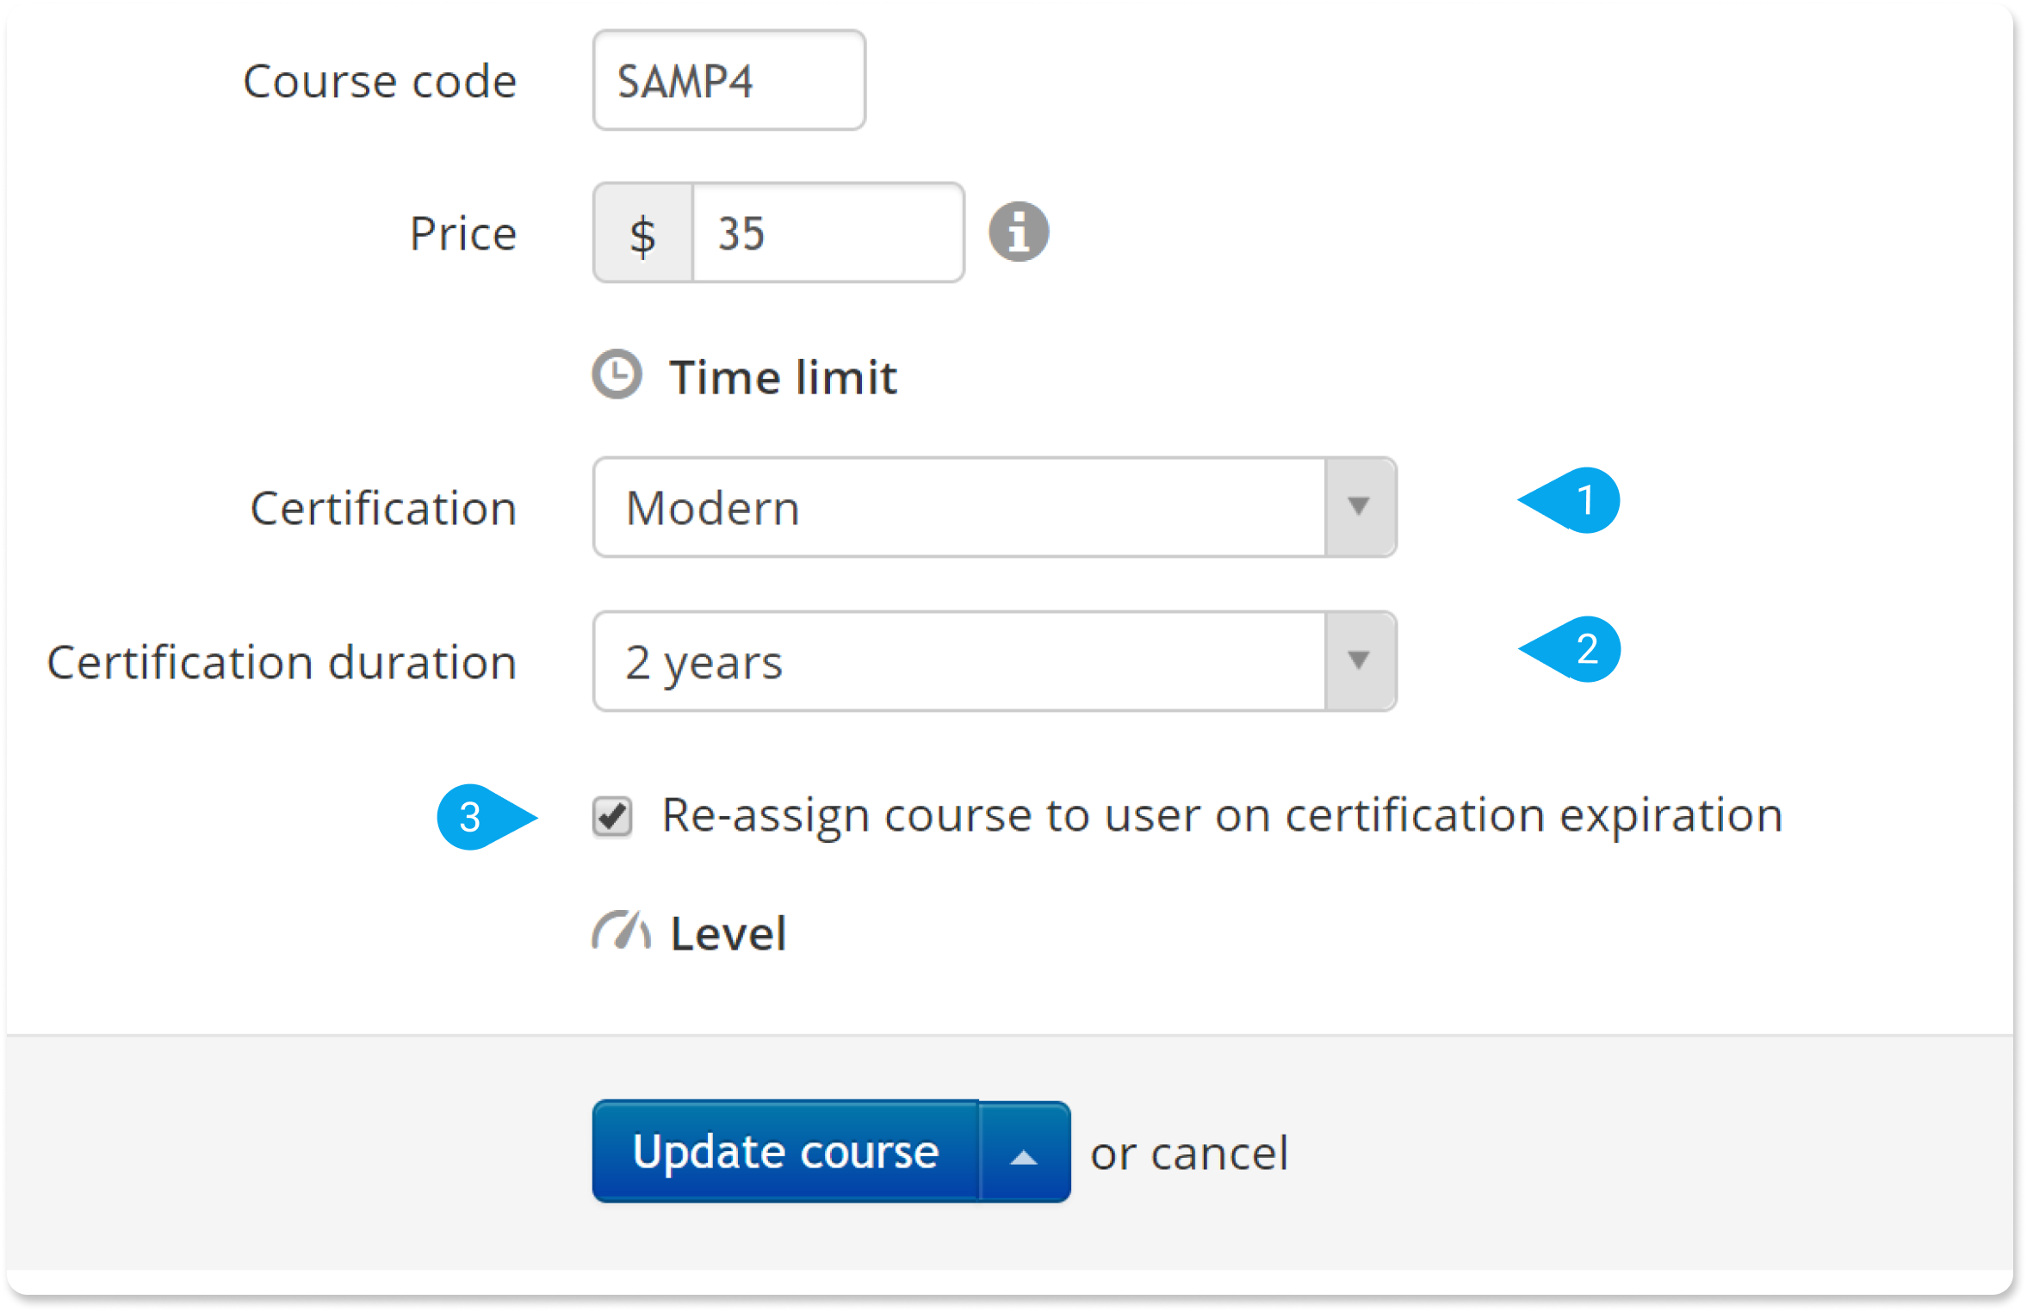Open the Time limit section link

click(784, 377)
